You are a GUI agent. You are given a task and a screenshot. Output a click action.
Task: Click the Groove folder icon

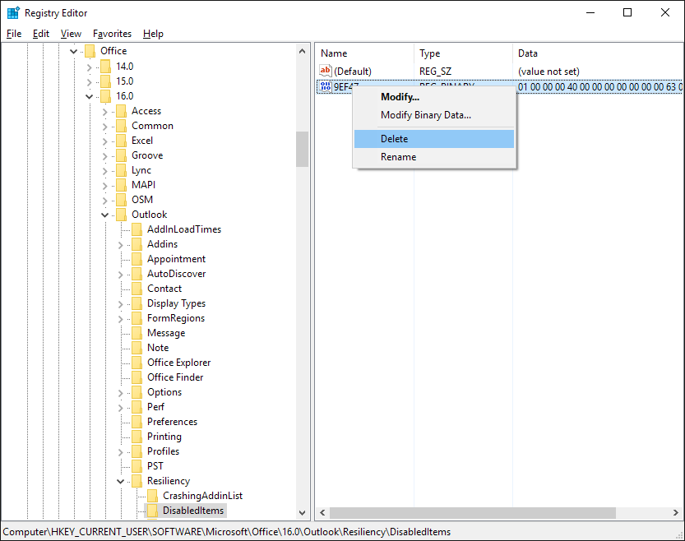pyautogui.click(x=121, y=155)
